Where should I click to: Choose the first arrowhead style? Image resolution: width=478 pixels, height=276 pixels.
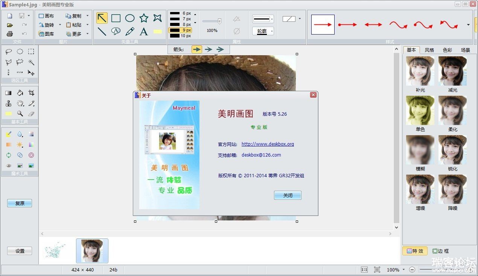tap(197, 49)
